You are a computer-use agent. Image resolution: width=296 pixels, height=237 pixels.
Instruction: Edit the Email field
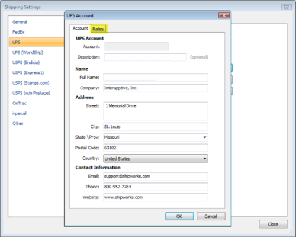point(156,176)
